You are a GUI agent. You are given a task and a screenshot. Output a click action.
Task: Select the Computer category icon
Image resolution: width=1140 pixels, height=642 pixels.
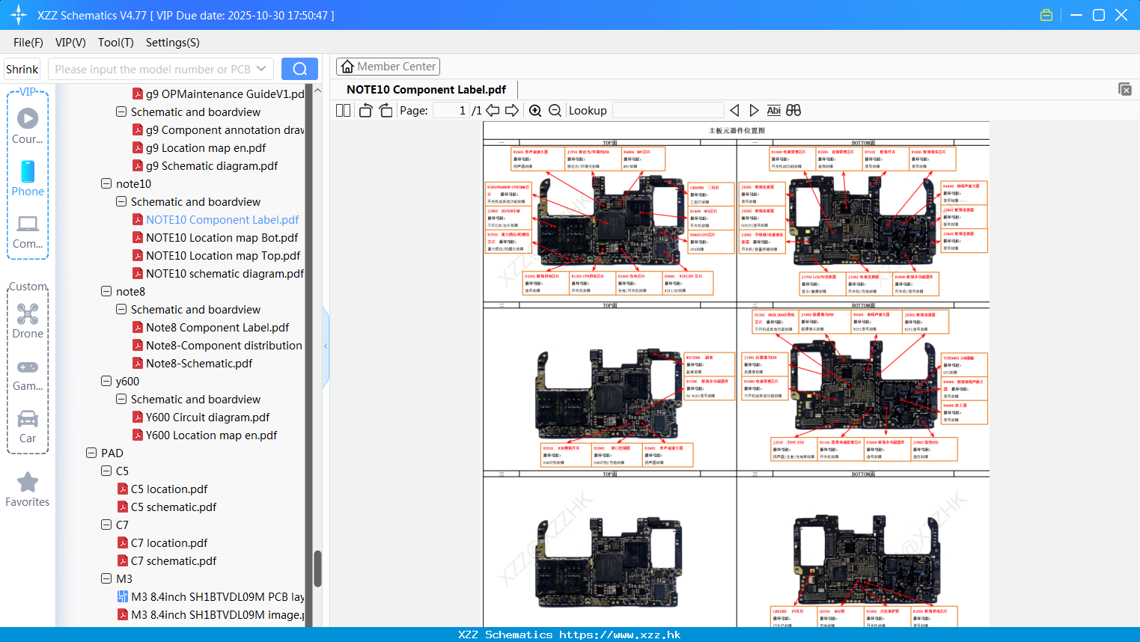click(x=28, y=231)
